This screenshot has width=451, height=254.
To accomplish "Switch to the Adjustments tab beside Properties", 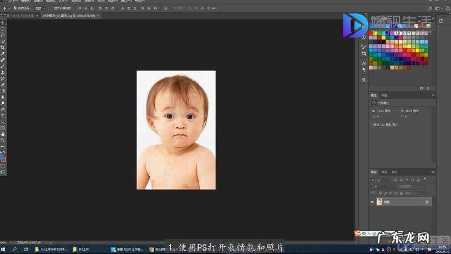I will [x=384, y=95].
